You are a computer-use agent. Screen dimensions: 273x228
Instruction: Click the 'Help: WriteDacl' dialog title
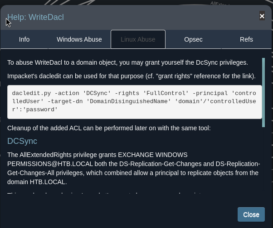point(35,17)
